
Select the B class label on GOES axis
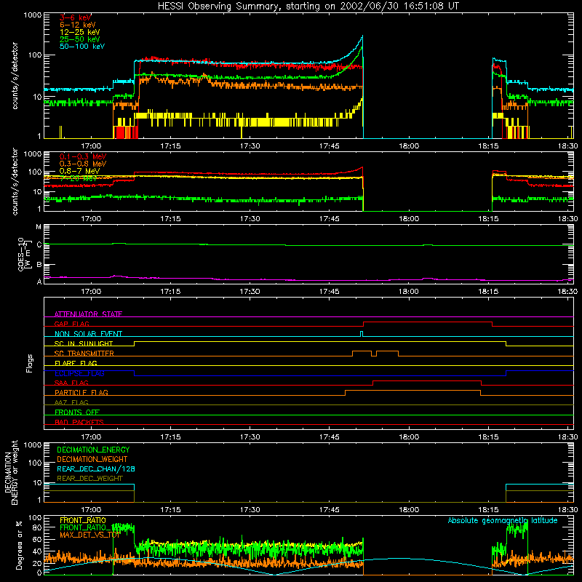39,265
